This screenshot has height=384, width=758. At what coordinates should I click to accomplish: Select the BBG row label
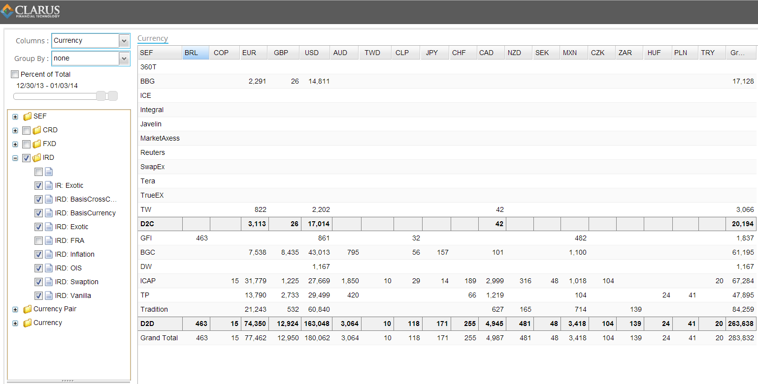point(147,81)
